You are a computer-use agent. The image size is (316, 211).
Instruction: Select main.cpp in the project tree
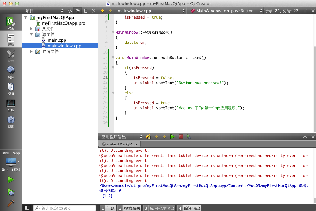[x=57, y=40]
